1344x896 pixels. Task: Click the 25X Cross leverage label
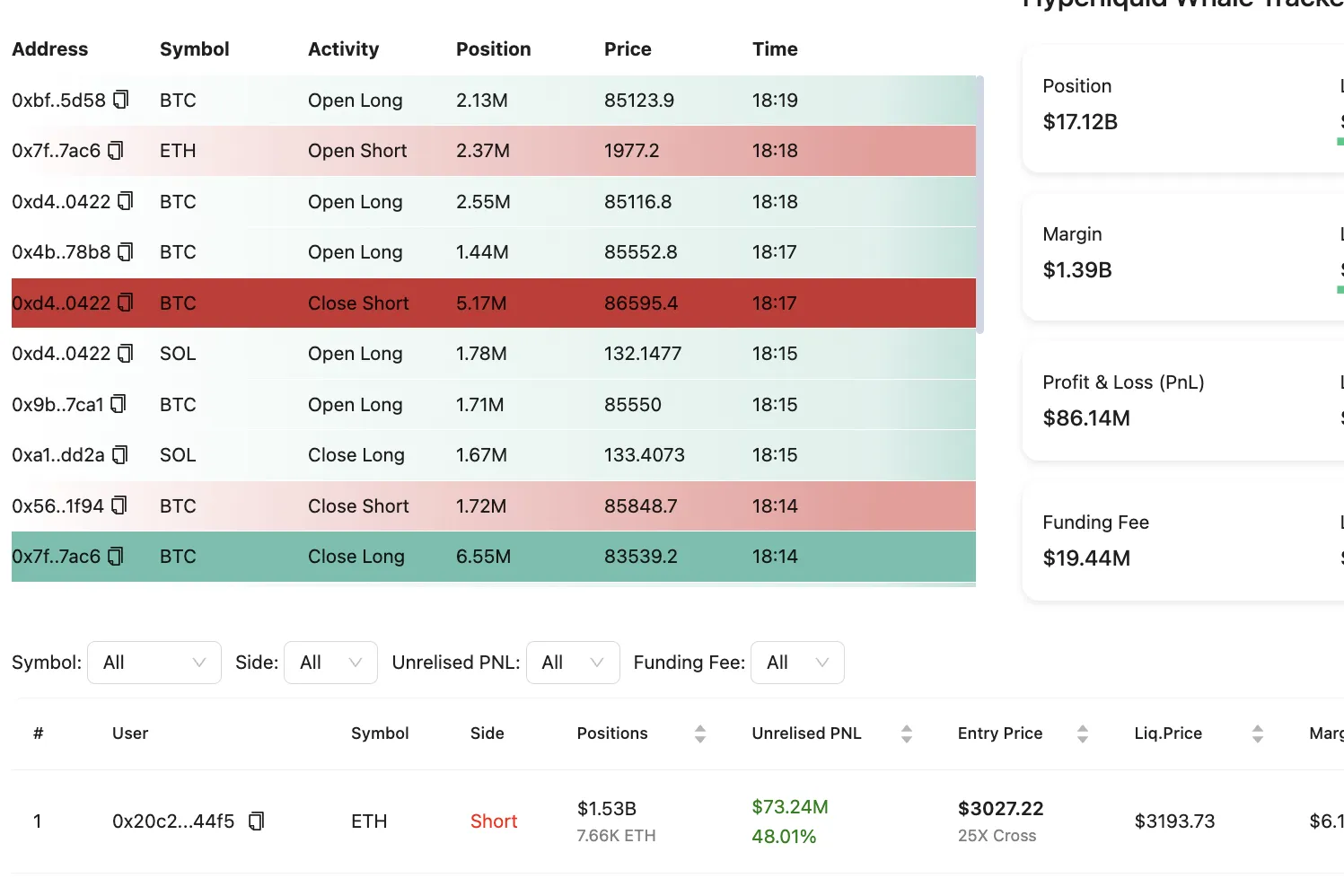[x=997, y=836]
